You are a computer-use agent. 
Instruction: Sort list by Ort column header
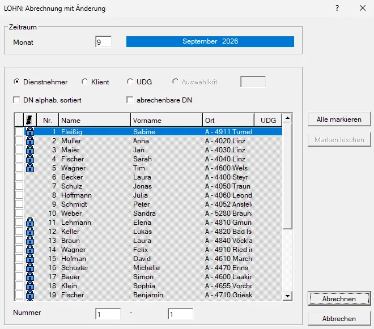[x=228, y=120]
